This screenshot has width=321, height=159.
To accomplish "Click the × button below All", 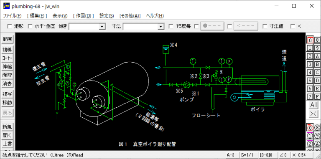I will [x=313, y=114].
